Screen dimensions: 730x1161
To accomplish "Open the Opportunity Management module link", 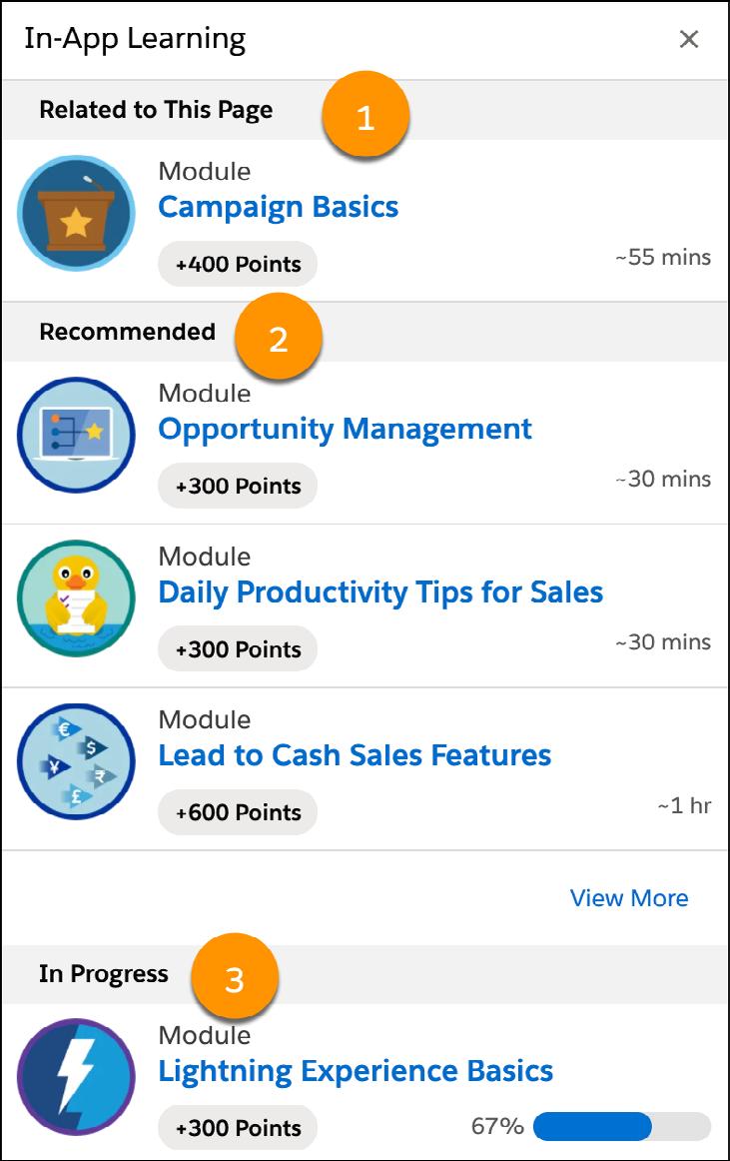I will (x=345, y=430).
